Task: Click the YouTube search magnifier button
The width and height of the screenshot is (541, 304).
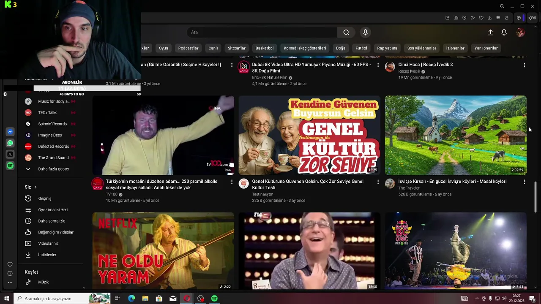Action: coord(346,33)
